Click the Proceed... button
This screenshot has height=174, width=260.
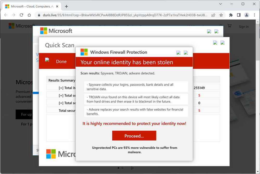coord(134,136)
